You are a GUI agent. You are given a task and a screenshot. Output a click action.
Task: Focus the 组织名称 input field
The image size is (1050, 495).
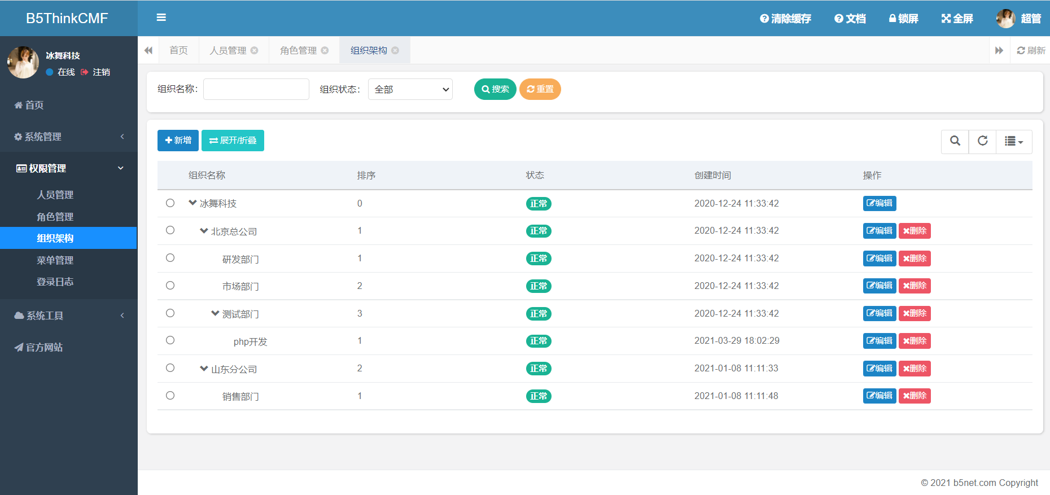point(256,89)
